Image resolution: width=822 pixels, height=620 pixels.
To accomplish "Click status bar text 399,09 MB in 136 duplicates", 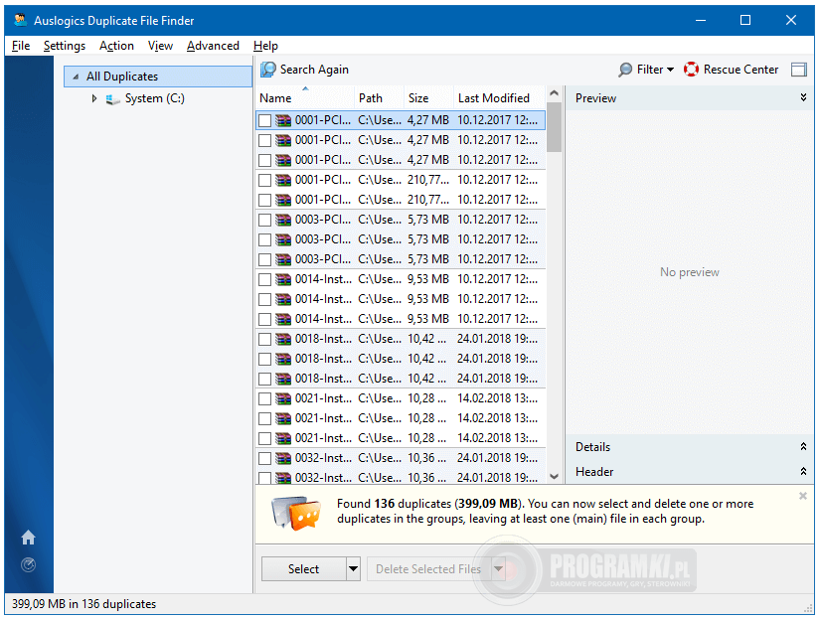I will [83, 604].
